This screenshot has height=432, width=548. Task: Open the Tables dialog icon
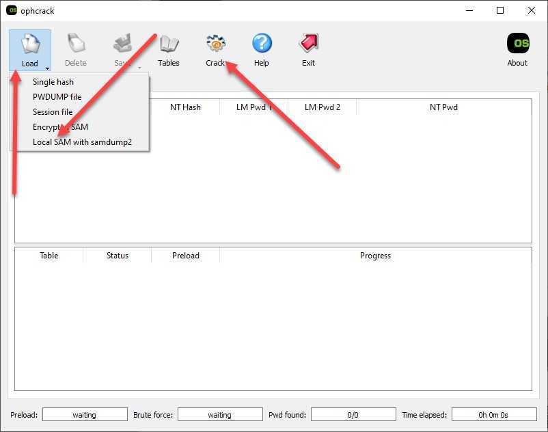click(x=169, y=44)
